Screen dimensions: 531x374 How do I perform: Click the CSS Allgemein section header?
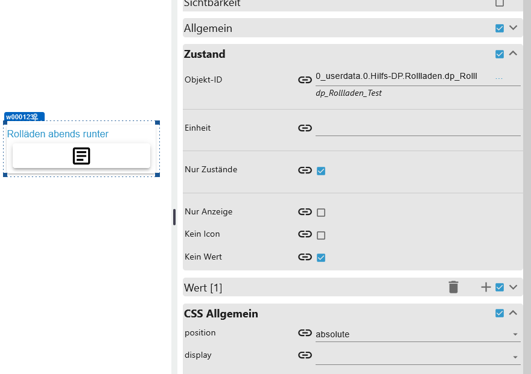(x=221, y=314)
